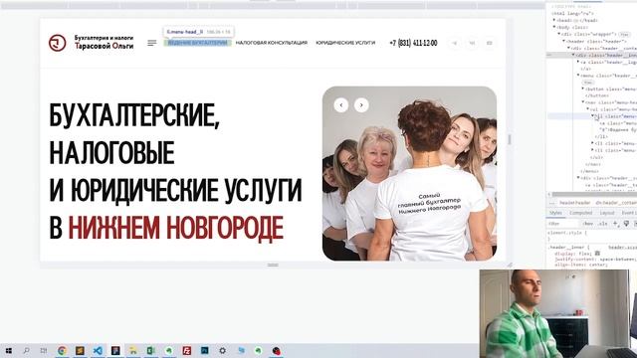Open Visual Studio Code from the taskbar

pyautogui.click(x=98, y=351)
